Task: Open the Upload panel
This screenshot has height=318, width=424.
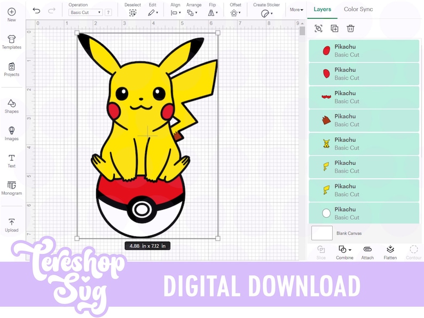Action: click(x=11, y=225)
